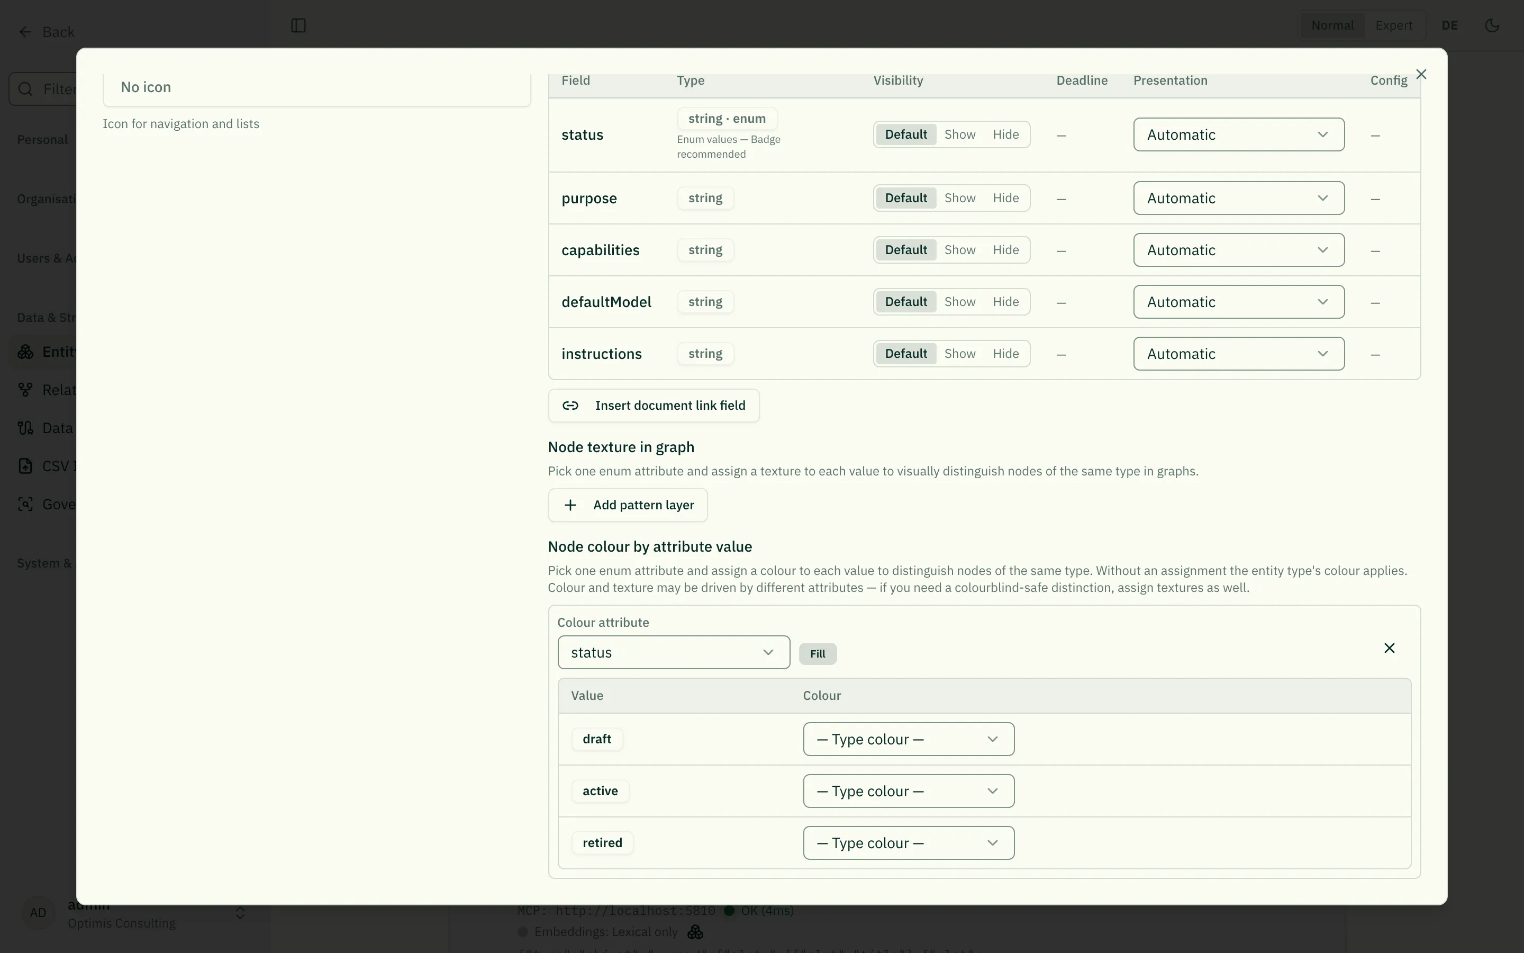Open the Colour attribute status dropdown
1524x953 pixels.
click(x=673, y=652)
